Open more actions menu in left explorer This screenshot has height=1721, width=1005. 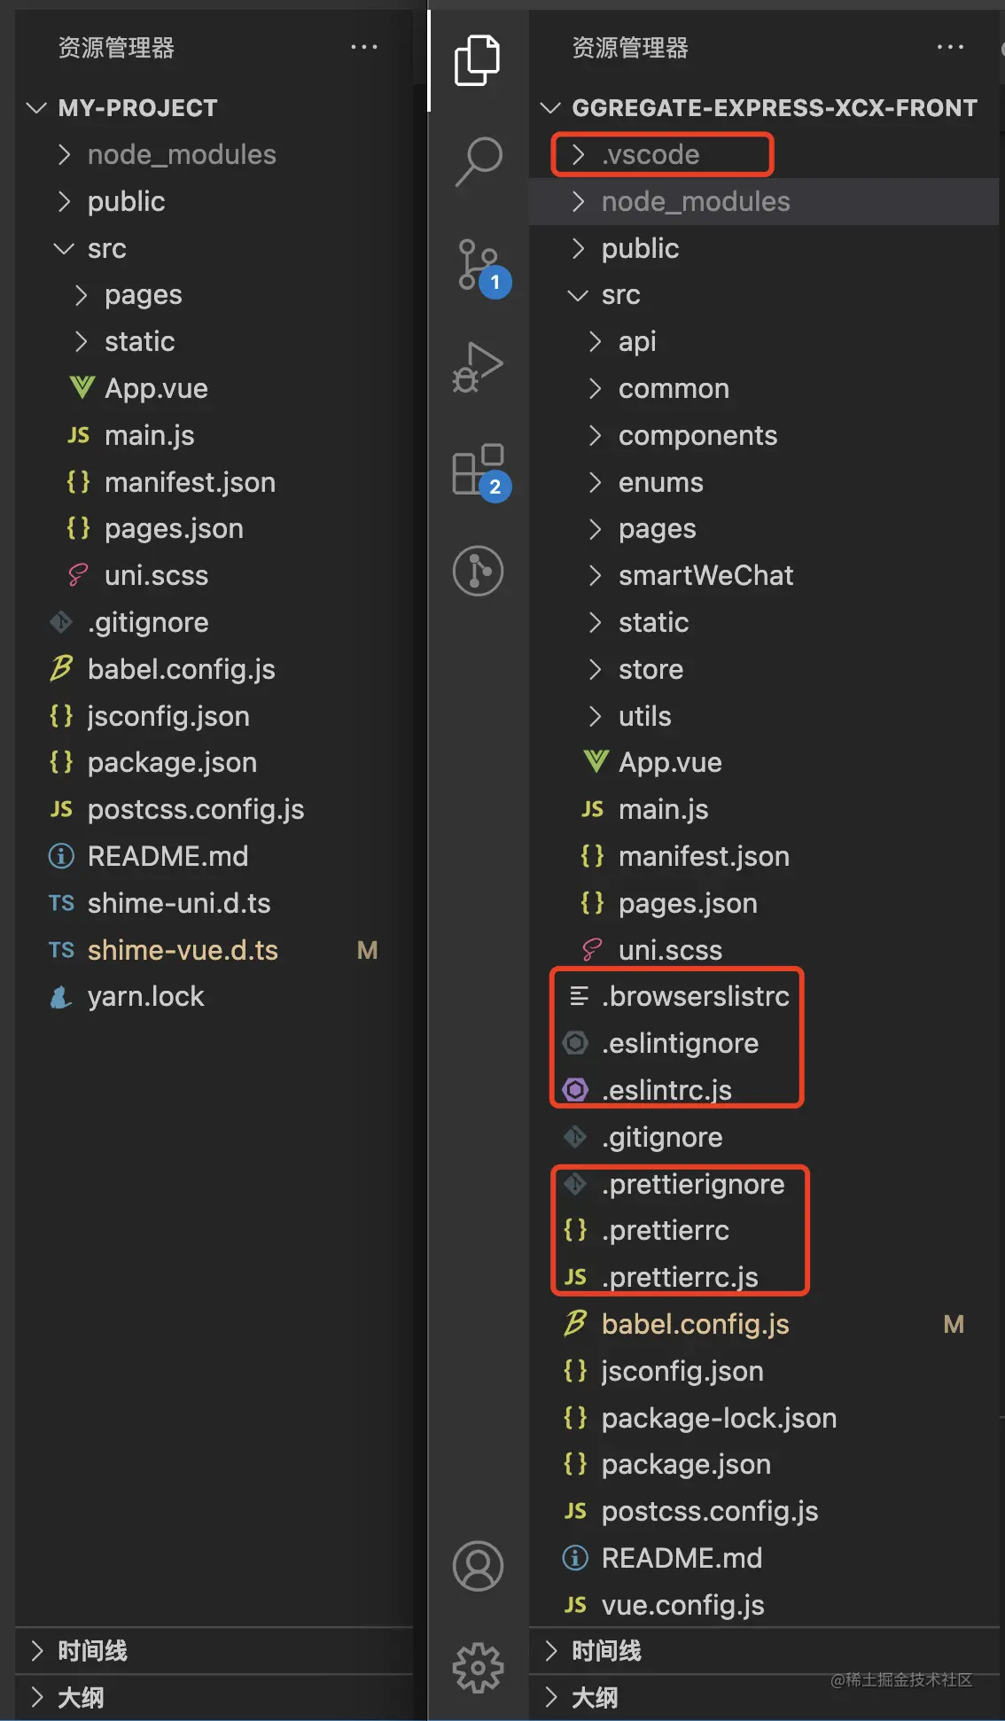coord(363,47)
